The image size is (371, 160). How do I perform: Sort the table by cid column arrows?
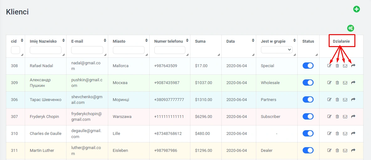[22, 40]
